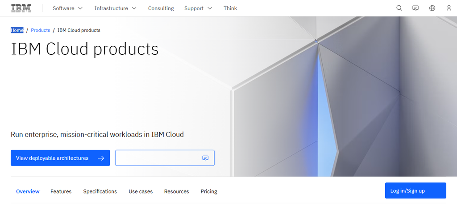This screenshot has height=214, width=457.
Task: Select the Overview tab
Action: point(28,191)
